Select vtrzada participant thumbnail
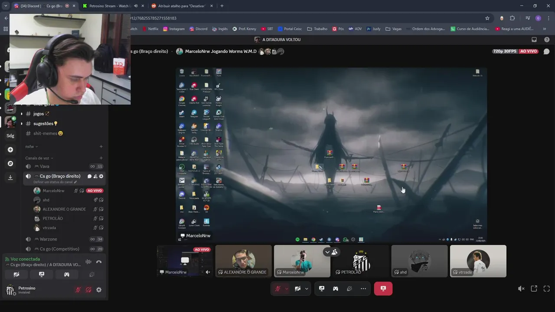The image size is (555, 312). tap(478, 261)
